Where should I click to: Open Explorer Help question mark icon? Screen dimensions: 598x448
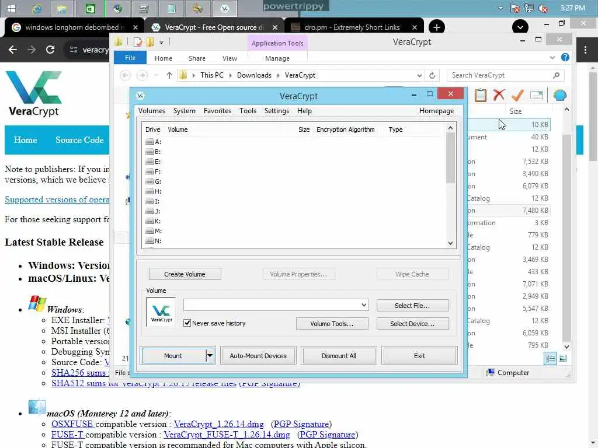click(x=565, y=58)
